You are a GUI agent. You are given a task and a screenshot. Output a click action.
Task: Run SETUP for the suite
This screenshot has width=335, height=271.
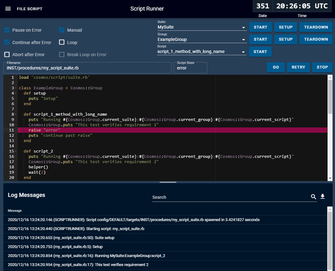(x=285, y=27)
